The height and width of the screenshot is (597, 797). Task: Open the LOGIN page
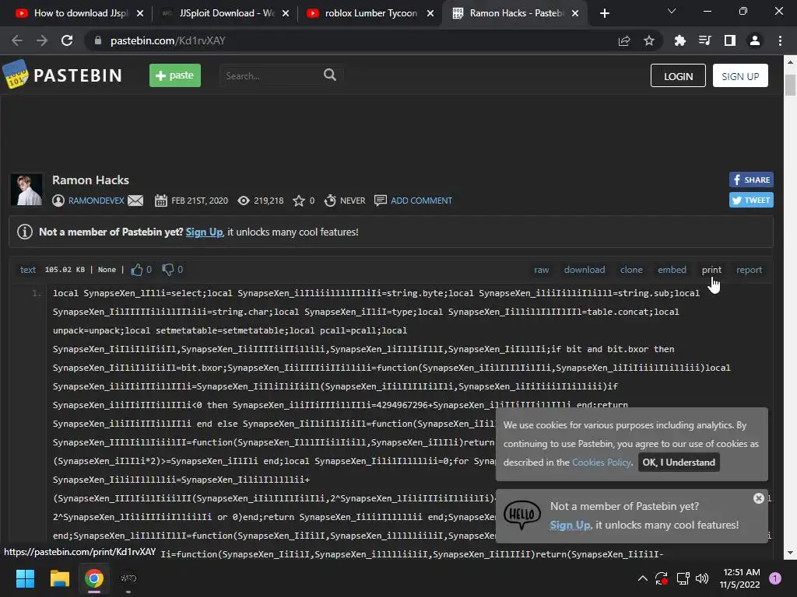[x=678, y=75]
